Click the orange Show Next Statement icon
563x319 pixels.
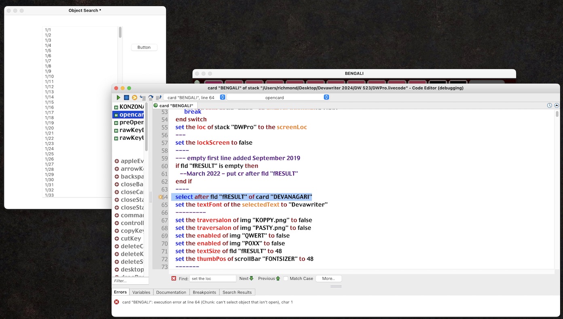click(135, 97)
